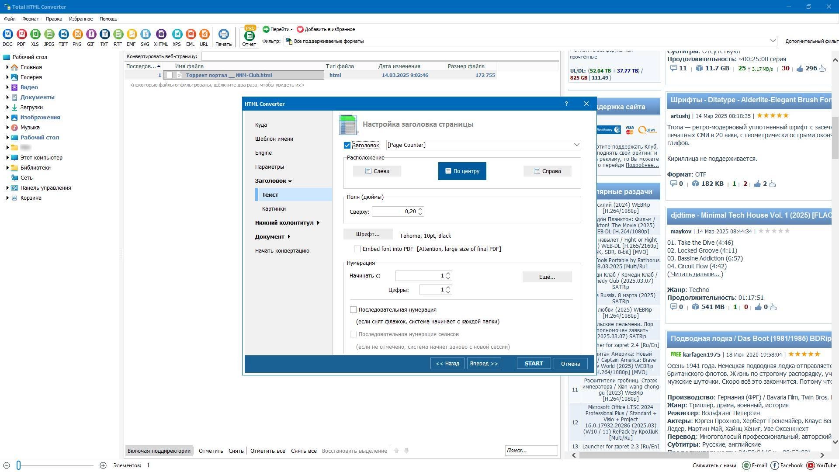Open the [Page Counter] header combo box
The height and width of the screenshot is (472, 839).
[x=483, y=145]
